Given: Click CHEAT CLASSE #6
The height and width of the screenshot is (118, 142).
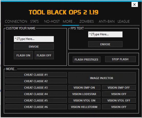Looking at the screenshot, I should click(36, 107).
